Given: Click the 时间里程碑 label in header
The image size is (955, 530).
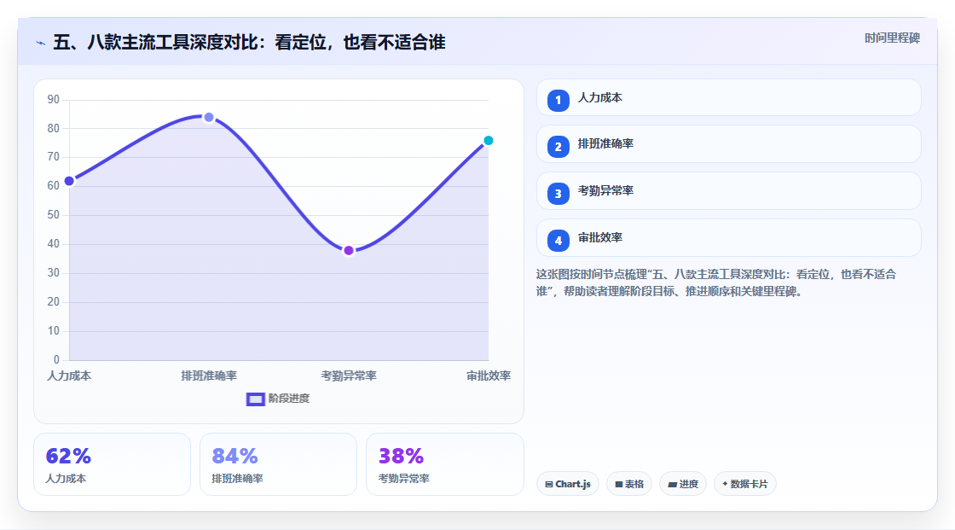Looking at the screenshot, I should pyautogui.click(x=892, y=38).
